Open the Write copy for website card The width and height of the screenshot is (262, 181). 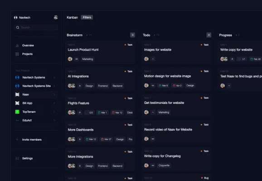[x=240, y=52]
